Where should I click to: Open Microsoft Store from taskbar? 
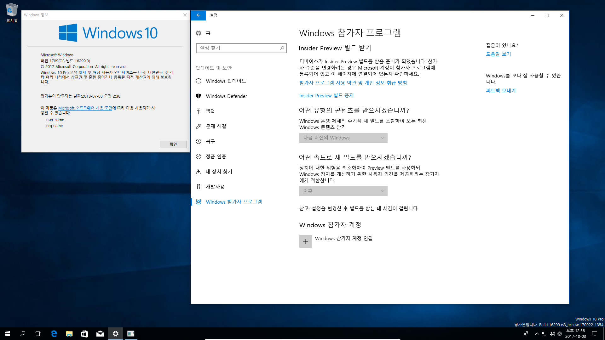(x=84, y=334)
